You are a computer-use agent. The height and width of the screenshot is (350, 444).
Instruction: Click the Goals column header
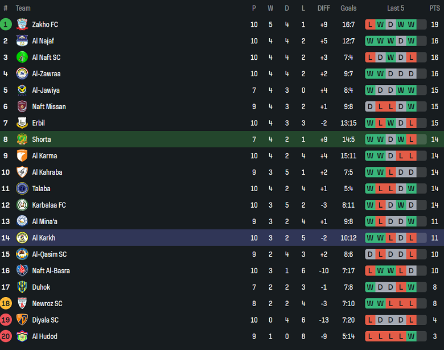coord(348,8)
